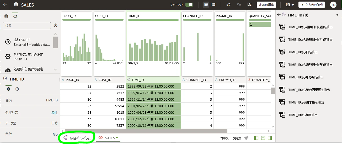Click the CUST_ID cell 36954
Screen dimensions: 342x144
[109, 106]
